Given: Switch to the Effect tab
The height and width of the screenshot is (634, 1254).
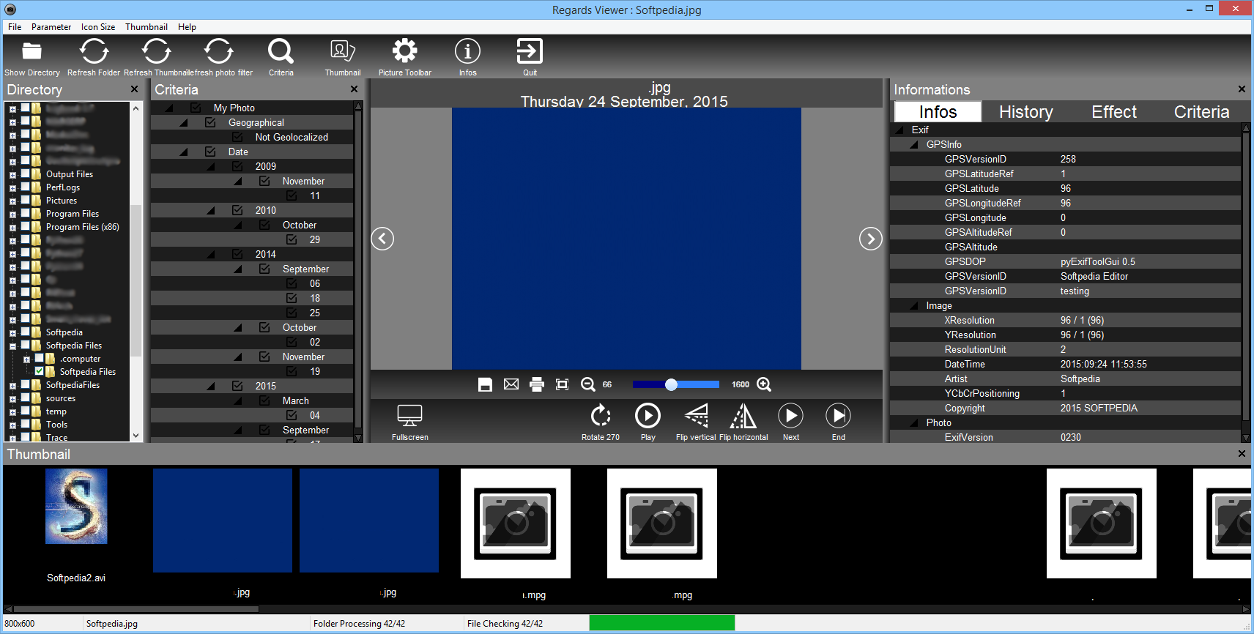Looking at the screenshot, I should click(x=1114, y=112).
